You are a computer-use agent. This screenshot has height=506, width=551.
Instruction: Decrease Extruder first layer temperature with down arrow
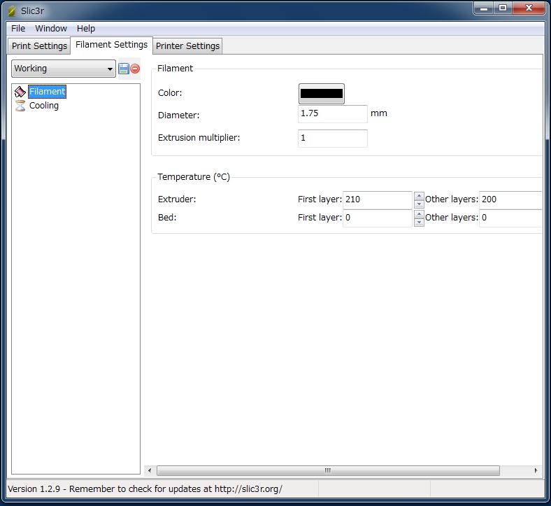pos(419,204)
